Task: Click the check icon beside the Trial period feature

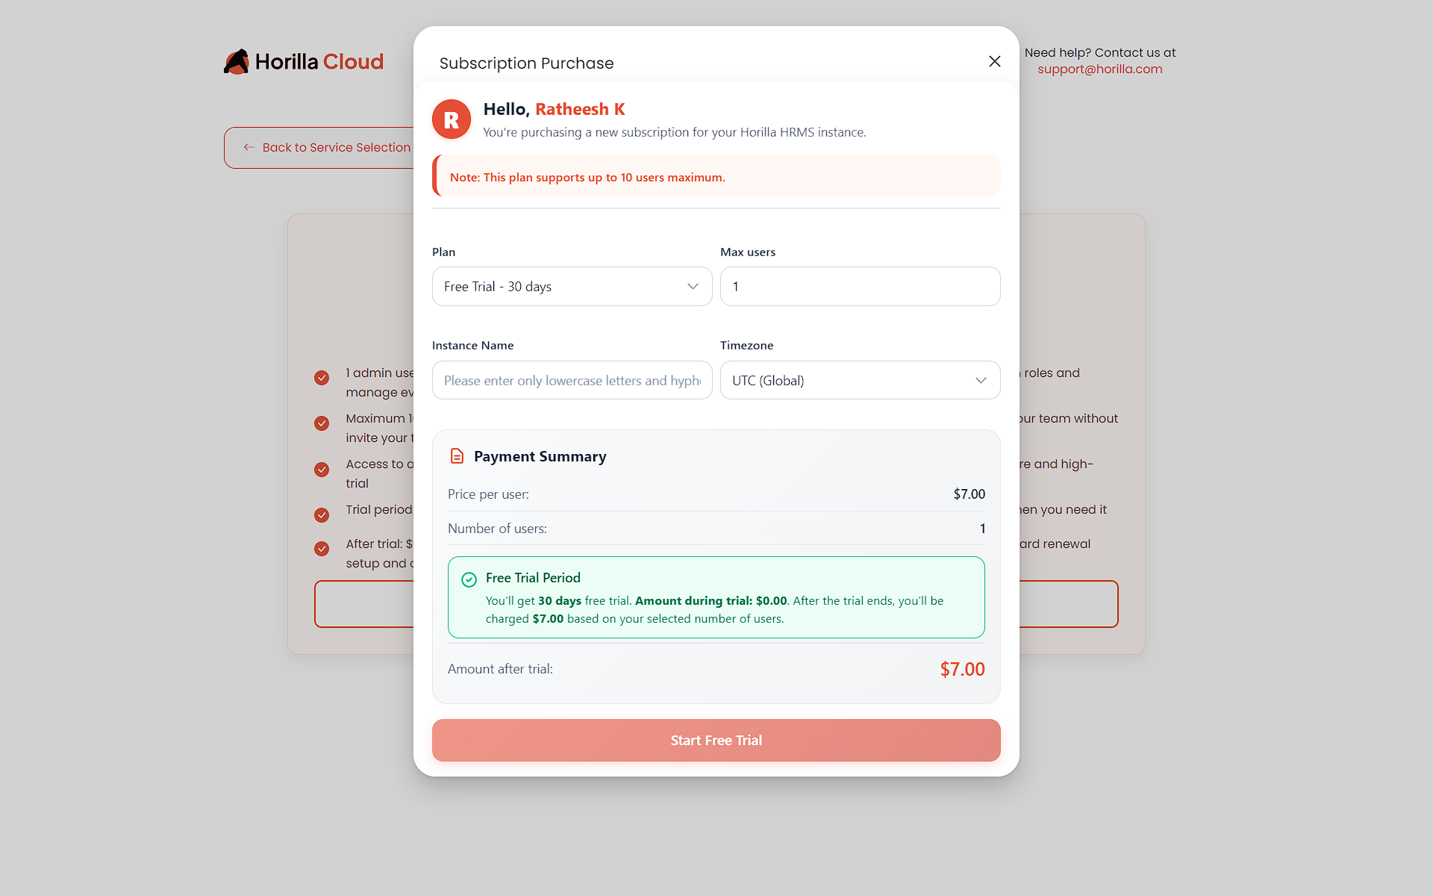Action: click(322, 515)
